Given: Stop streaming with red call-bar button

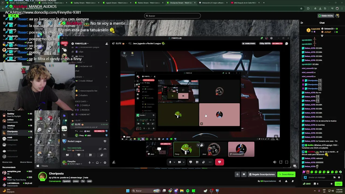Looking at the screenshot, I should tap(219, 162).
